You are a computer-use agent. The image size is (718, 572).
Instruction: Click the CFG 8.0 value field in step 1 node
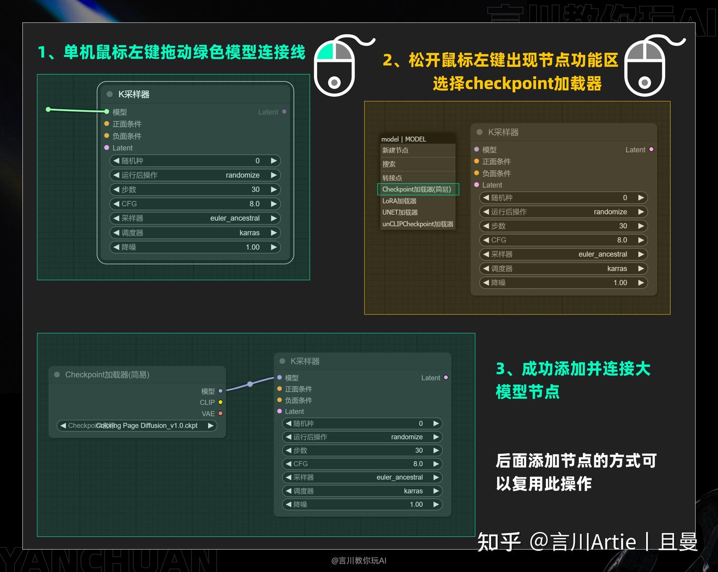(195, 204)
